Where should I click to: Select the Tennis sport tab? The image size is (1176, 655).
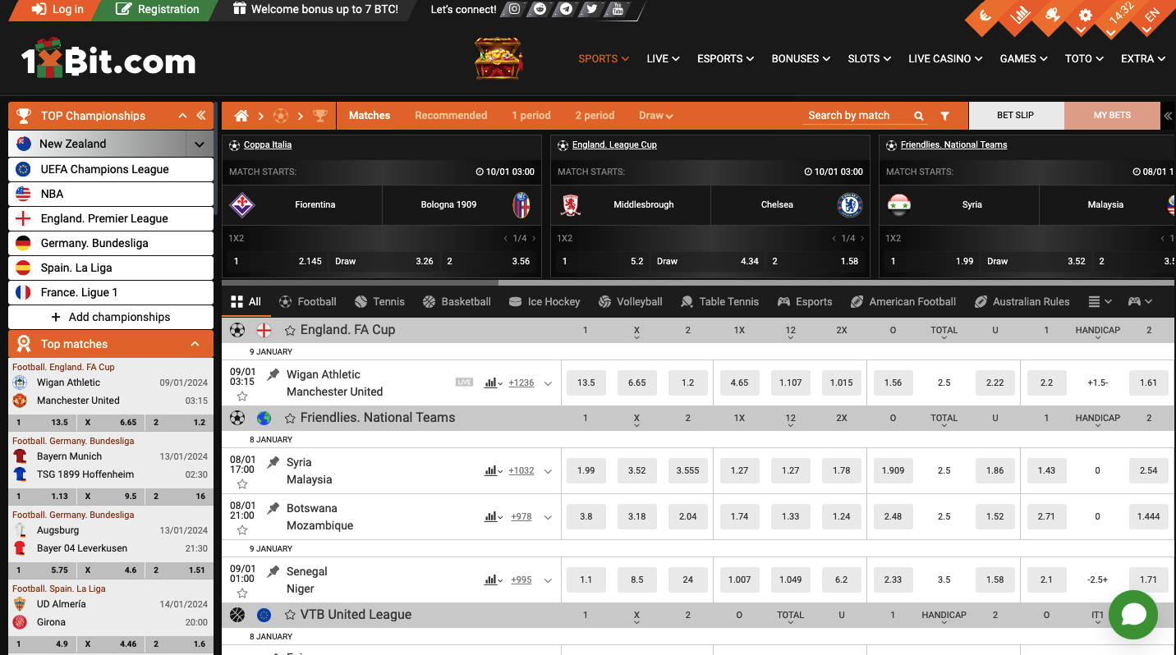pyautogui.click(x=379, y=301)
